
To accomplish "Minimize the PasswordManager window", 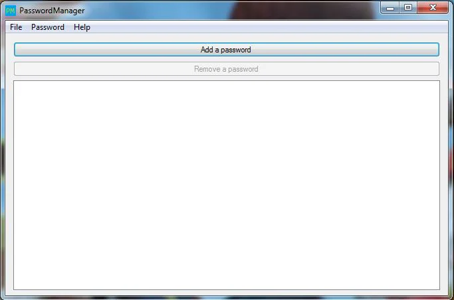I will point(390,8).
